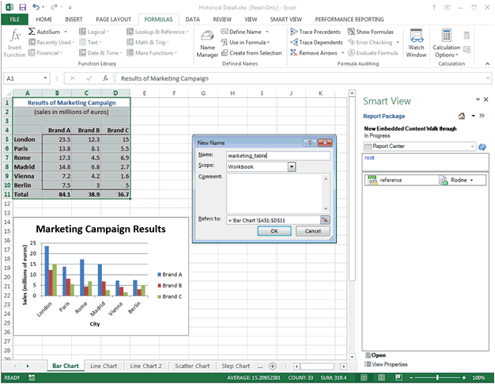Open Financial functions dropdown
Screen dimensions: 495x384
(x=45, y=53)
